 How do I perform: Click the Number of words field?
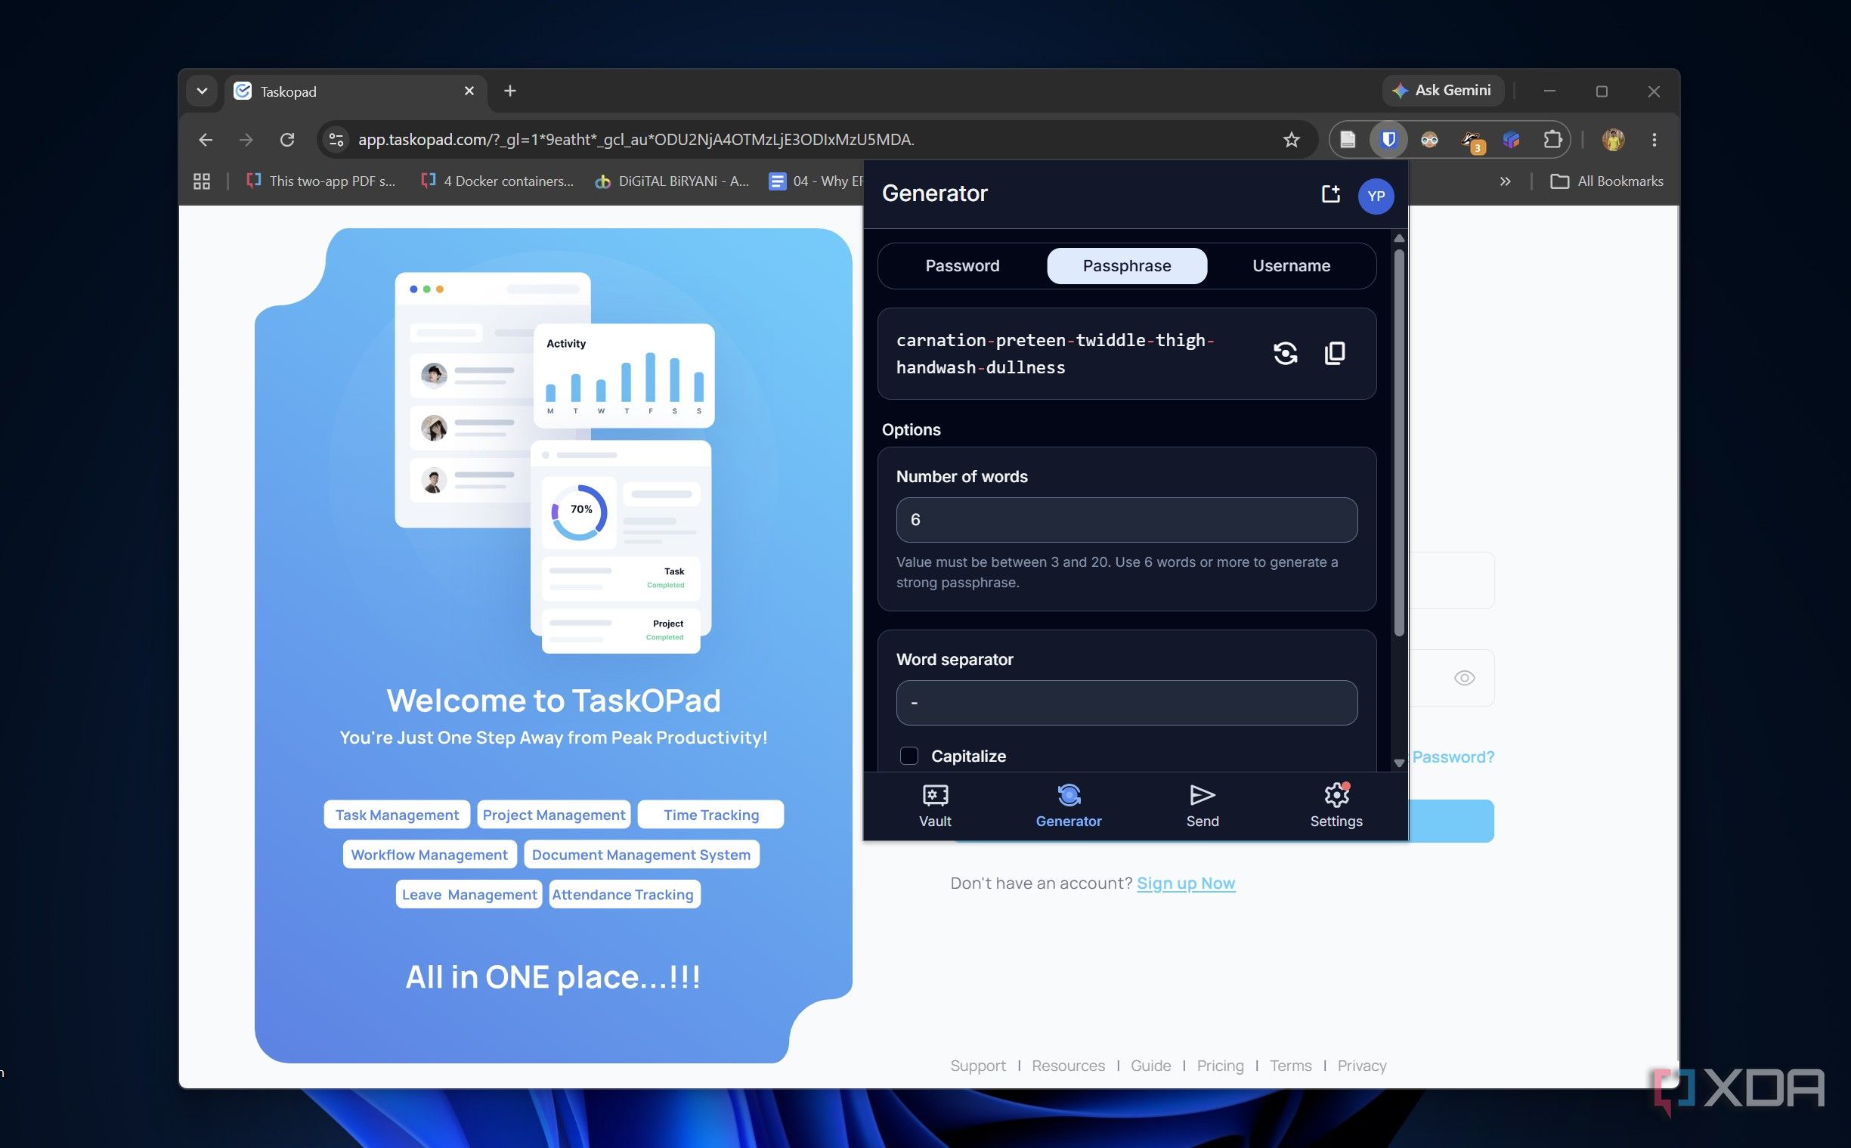coord(1126,520)
